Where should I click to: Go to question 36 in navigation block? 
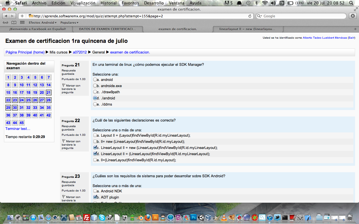8,115
